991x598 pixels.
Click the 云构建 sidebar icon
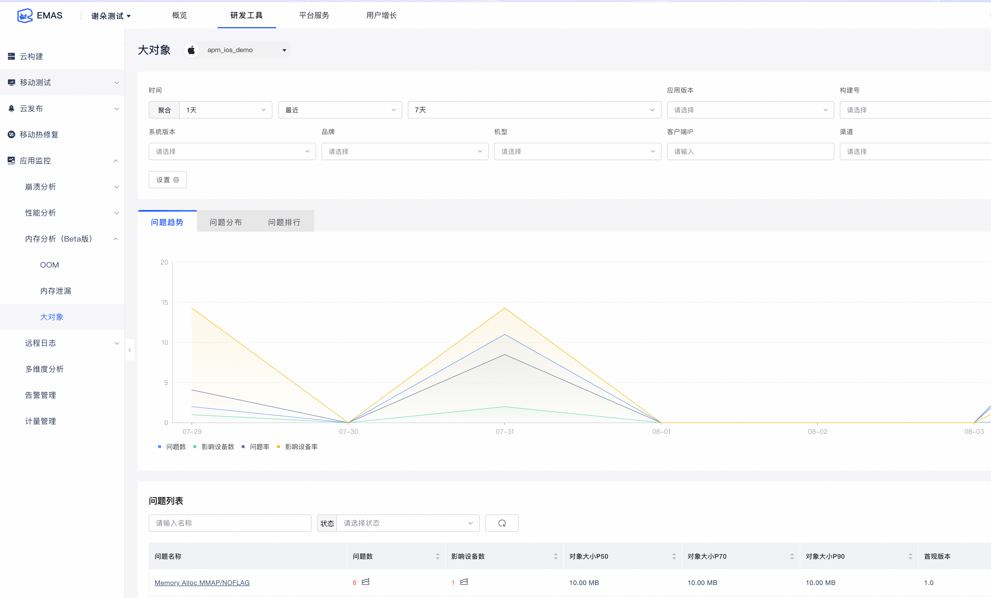coord(11,56)
